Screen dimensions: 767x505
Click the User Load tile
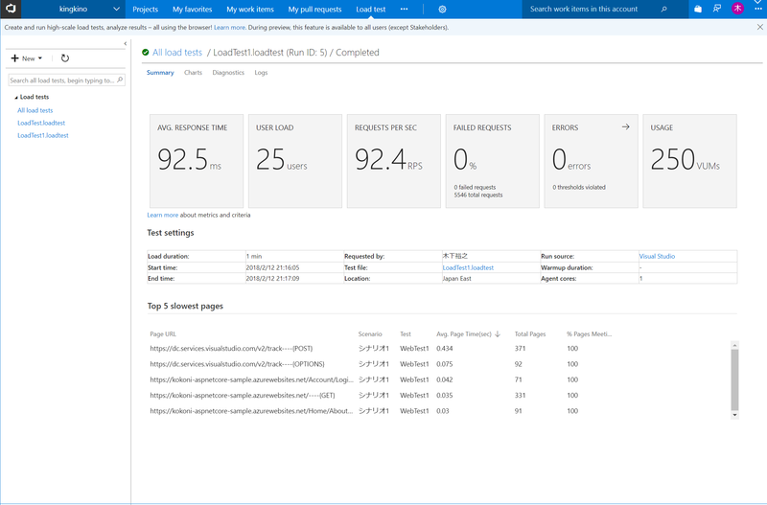tap(295, 161)
